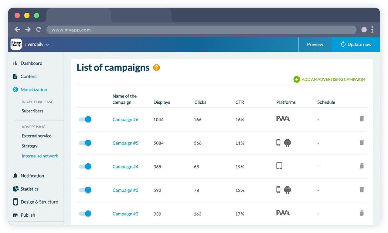The image size is (388, 233).
Task: Open Dashboard from sidebar
Action: coord(31,63)
